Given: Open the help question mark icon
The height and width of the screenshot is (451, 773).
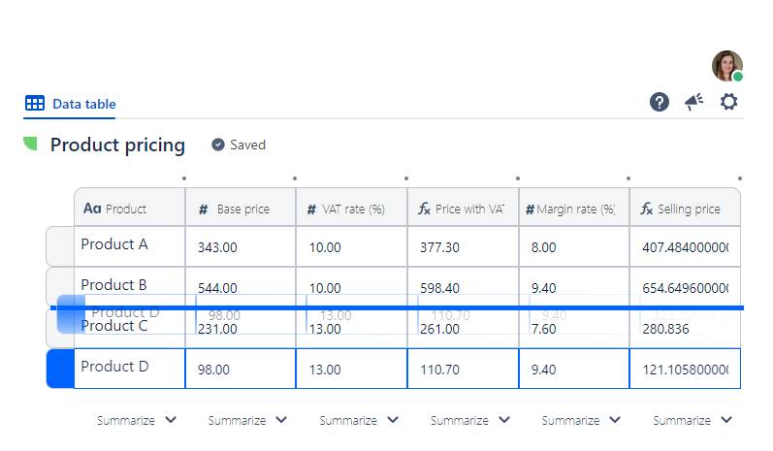Looking at the screenshot, I should (x=660, y=102).
